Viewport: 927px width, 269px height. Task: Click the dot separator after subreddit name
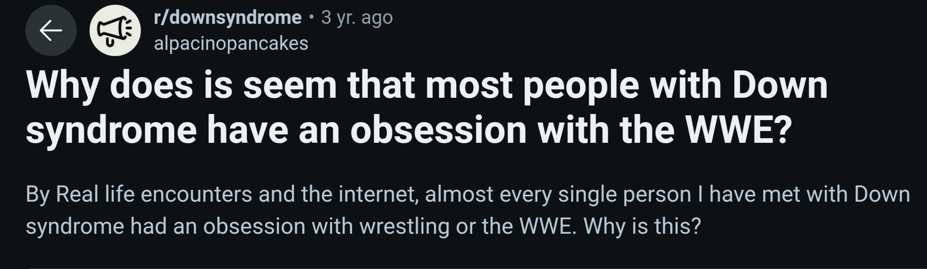[311, 17]
